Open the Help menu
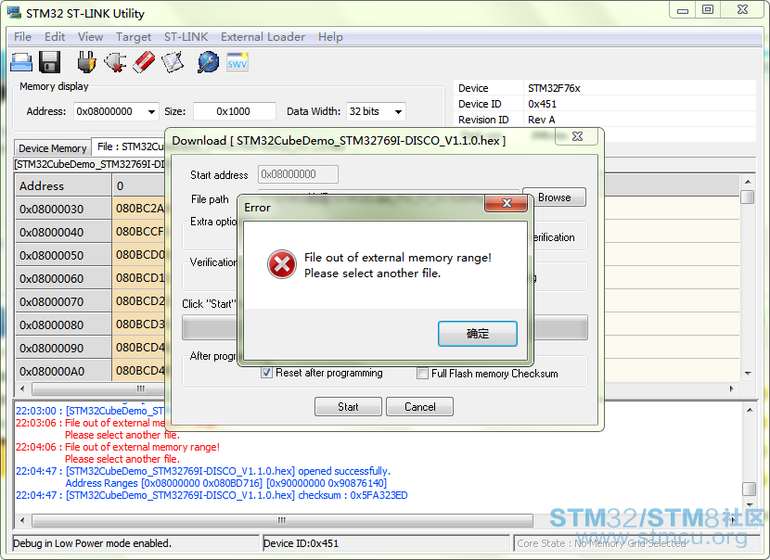 (330, 37)
